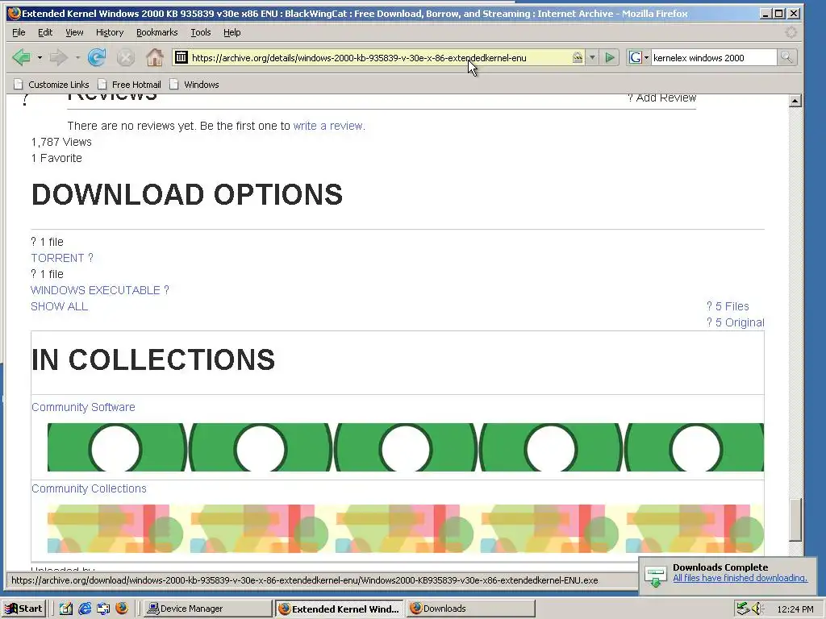Click the first quick launch icon next to Start
Image resolution: width=826 pixels, height=619 pixels.
pyautogui.click(x=66, y=609)
